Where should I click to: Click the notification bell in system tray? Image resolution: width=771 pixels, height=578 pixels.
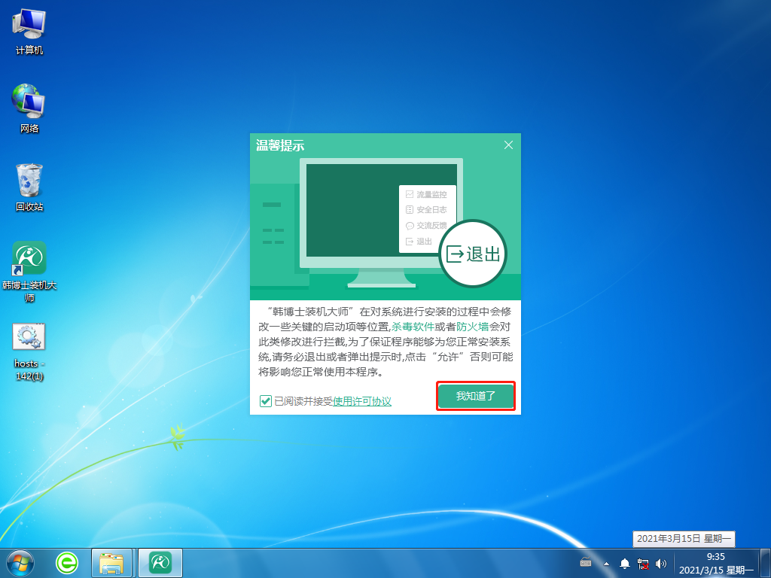click(624, 562)
